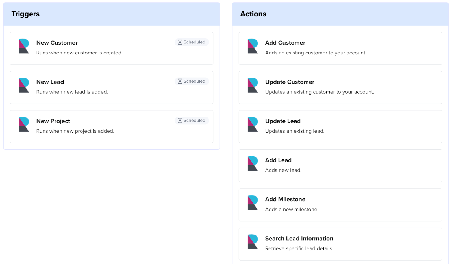Click the 'Retrieve specific lead details' description
The height and width of the screenshot is (264, 452).
pos(298,249)
